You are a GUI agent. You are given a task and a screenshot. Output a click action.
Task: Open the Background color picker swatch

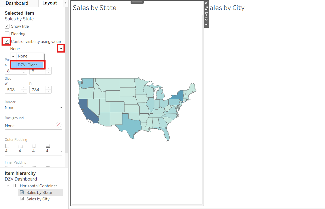[x=59, y=125]
